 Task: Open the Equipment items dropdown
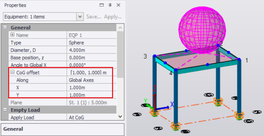point(80,17)
